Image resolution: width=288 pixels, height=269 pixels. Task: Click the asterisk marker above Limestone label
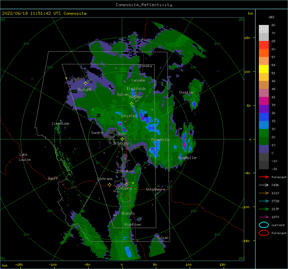coord(60,121)
